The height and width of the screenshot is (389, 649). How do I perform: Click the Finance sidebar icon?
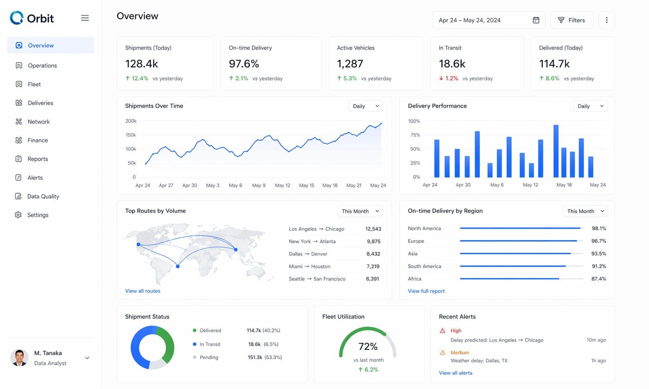pos(19,140)
